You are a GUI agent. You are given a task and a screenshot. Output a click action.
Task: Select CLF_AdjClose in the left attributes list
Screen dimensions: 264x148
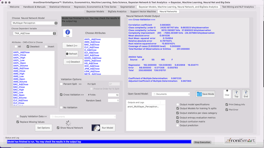pyautogui.click(x=21, y=100)
